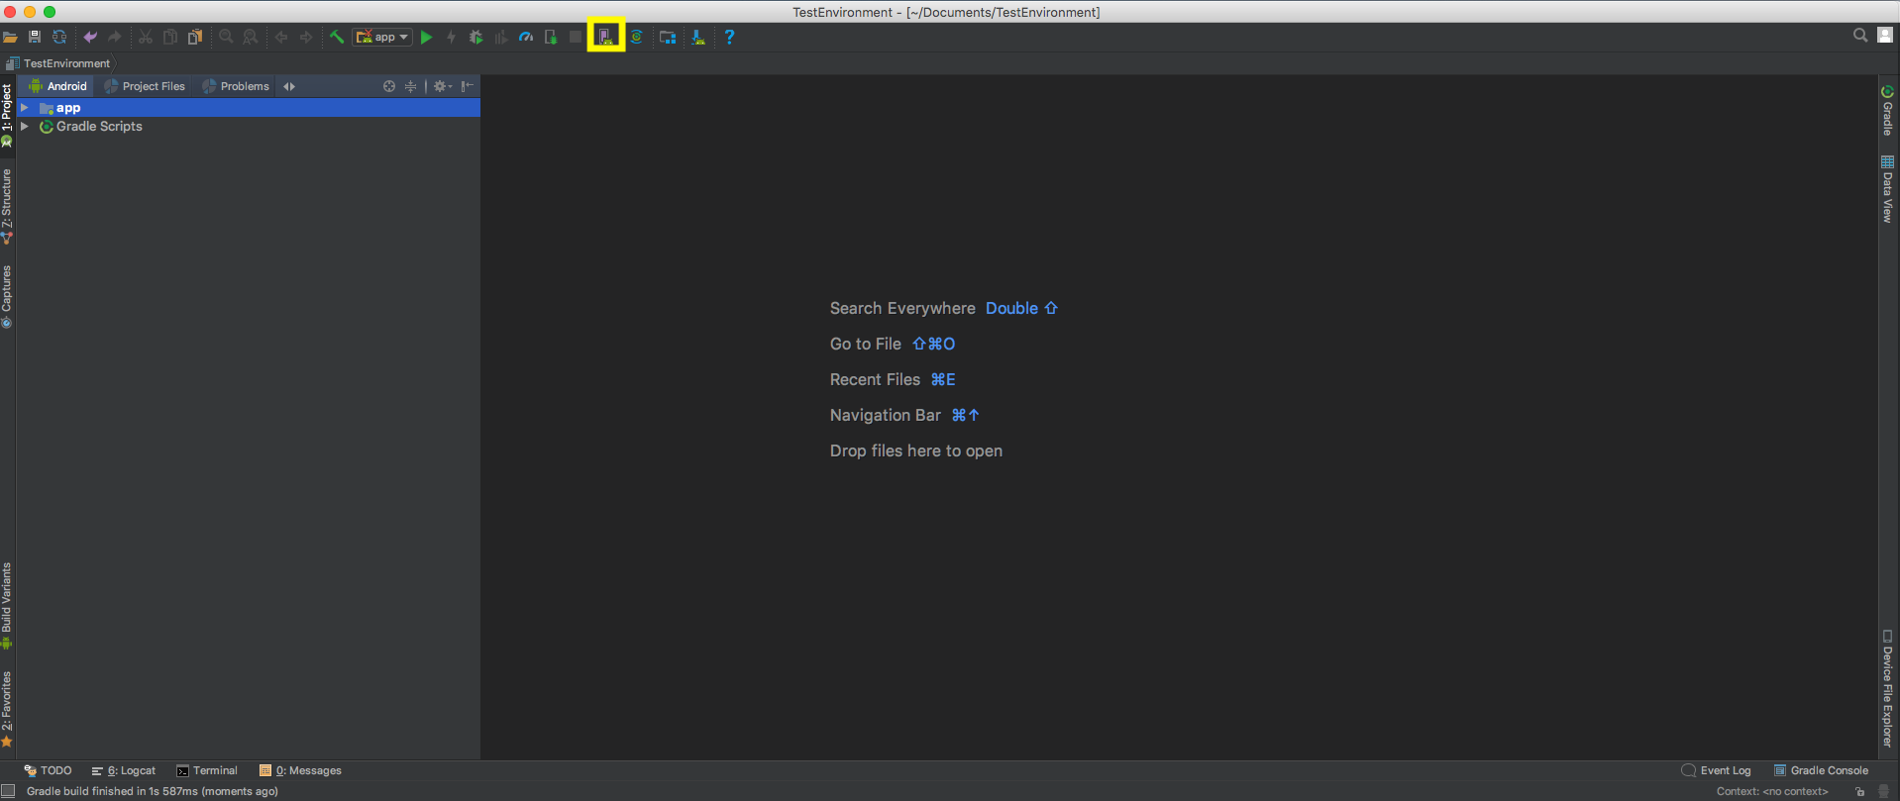Toggle the read-only lock icon in status bar
1900x801 pixels.
coord(1859,791)
